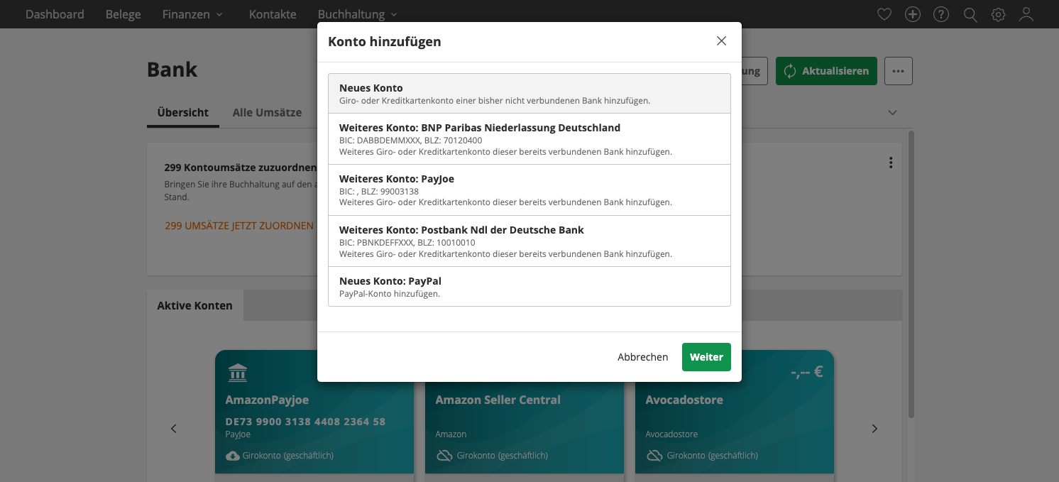
Task: Select Weiteres Konto: Postbank Ndl der Deutsche Bank
Action: pos(529,241)
